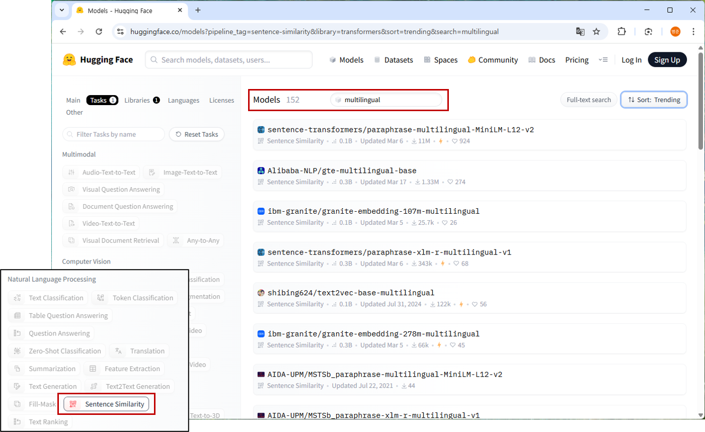Screen dimensions: 705x432
Task: Open the browser extensions menu
Action: [x=621, y=32]
